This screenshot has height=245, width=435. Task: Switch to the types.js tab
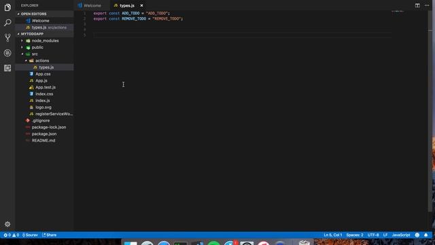(x=128, y=5)
